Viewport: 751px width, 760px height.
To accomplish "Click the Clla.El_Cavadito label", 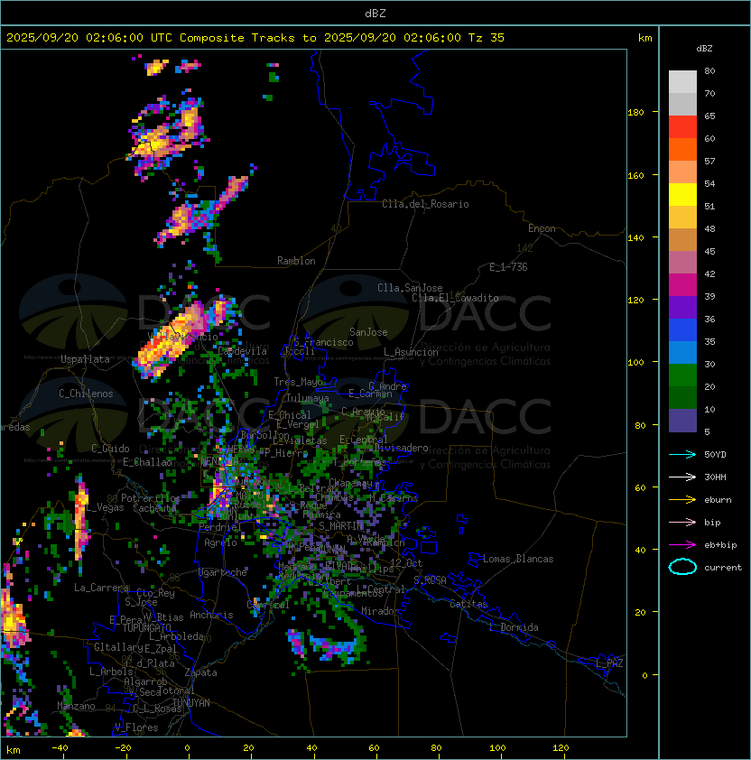I will coord(455,298).
